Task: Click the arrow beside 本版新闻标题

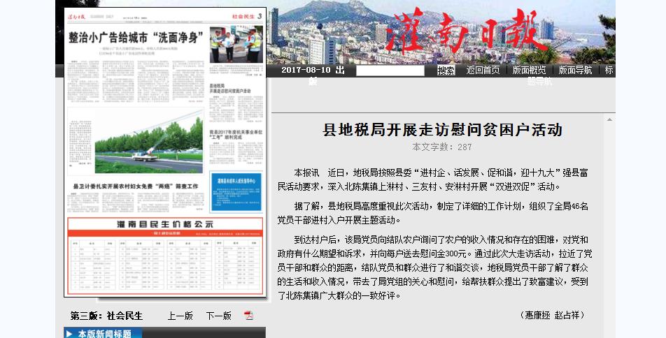Action: point(70,334)
